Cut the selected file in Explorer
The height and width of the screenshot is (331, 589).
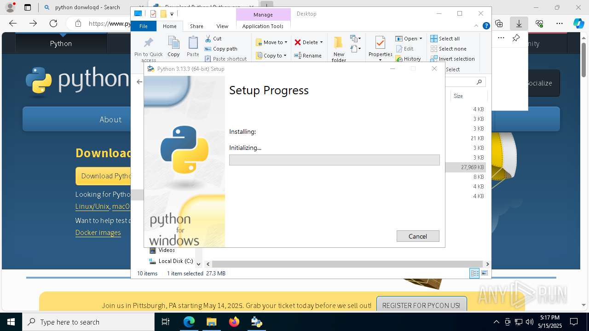click(213, 39)
